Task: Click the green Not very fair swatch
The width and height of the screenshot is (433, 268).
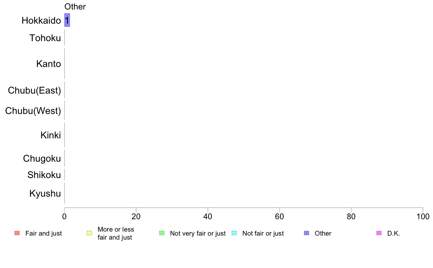Action: coord(162,233)
